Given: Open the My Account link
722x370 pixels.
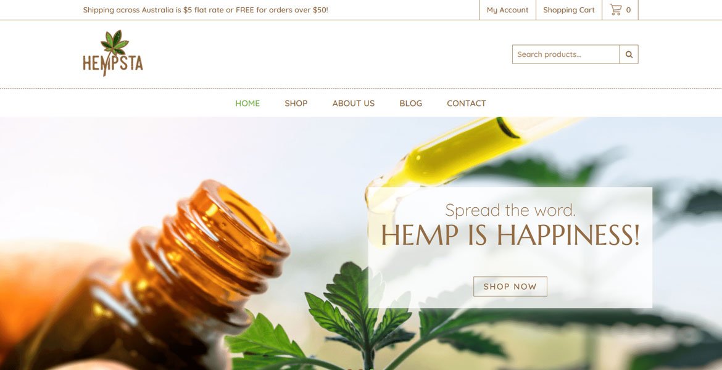Looking at the screenshot, I should coord(507,10).
